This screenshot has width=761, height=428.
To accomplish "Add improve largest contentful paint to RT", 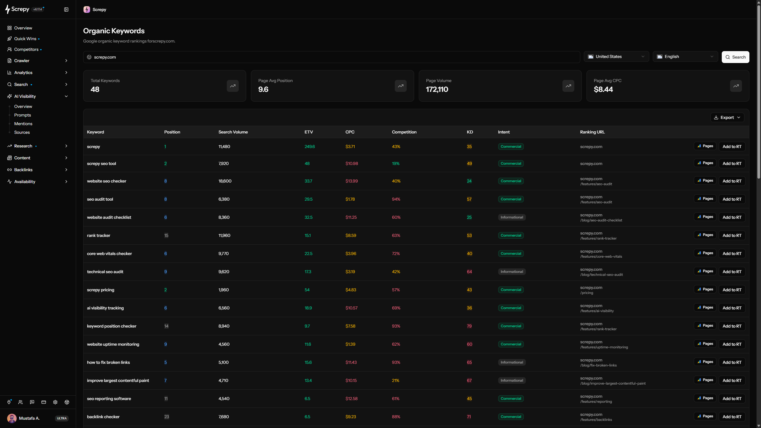I will coord(732,380).
